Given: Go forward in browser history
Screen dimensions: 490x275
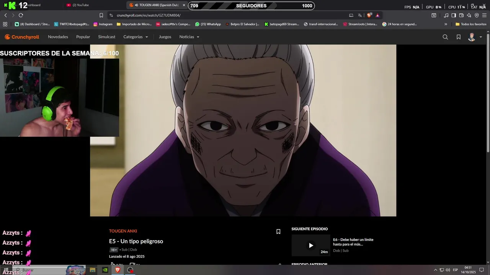Looking at the screenshot, I should point(13,15).
